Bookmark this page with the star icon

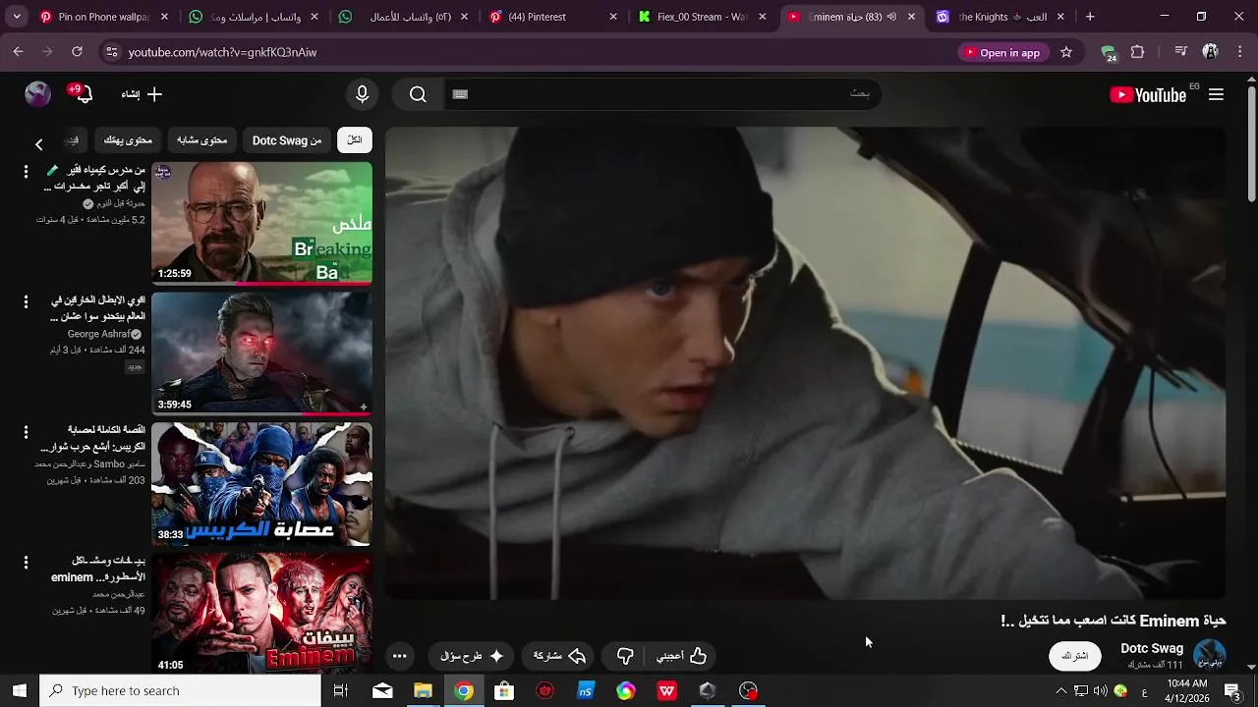1066,52
